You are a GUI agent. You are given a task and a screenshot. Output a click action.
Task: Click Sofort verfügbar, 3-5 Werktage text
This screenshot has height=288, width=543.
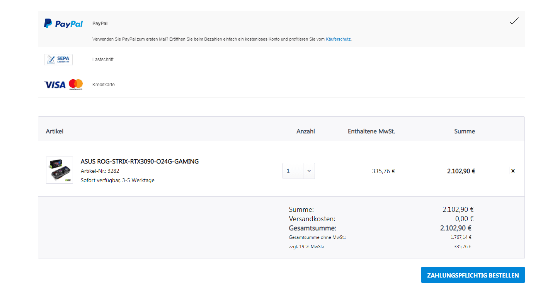point(117,180)
